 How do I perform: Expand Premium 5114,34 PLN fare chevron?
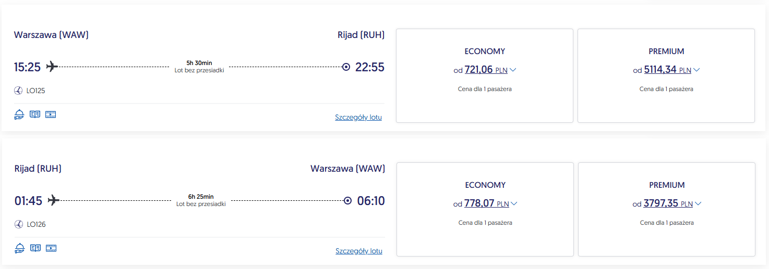click(696, 70)
